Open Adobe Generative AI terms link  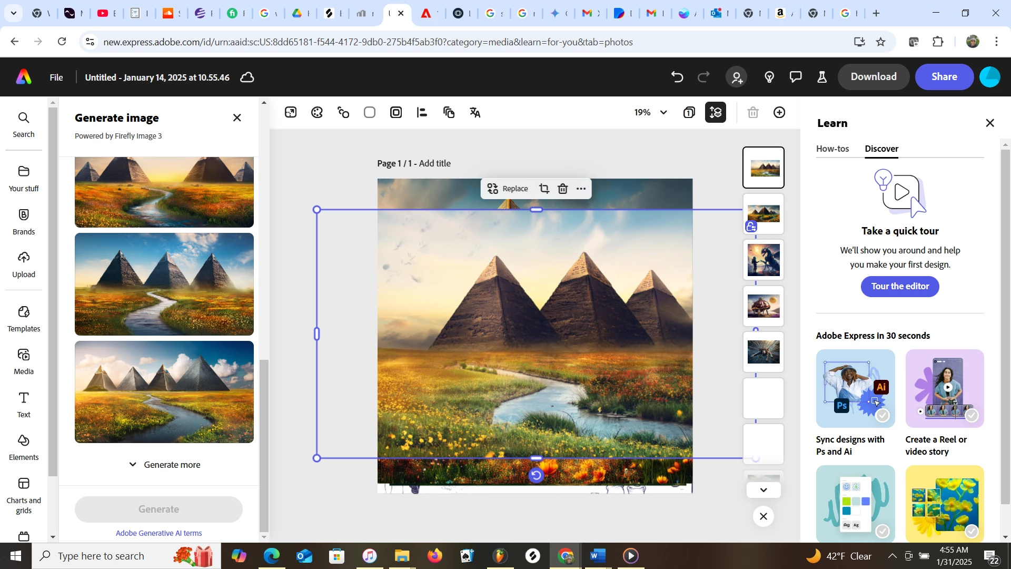158,533
